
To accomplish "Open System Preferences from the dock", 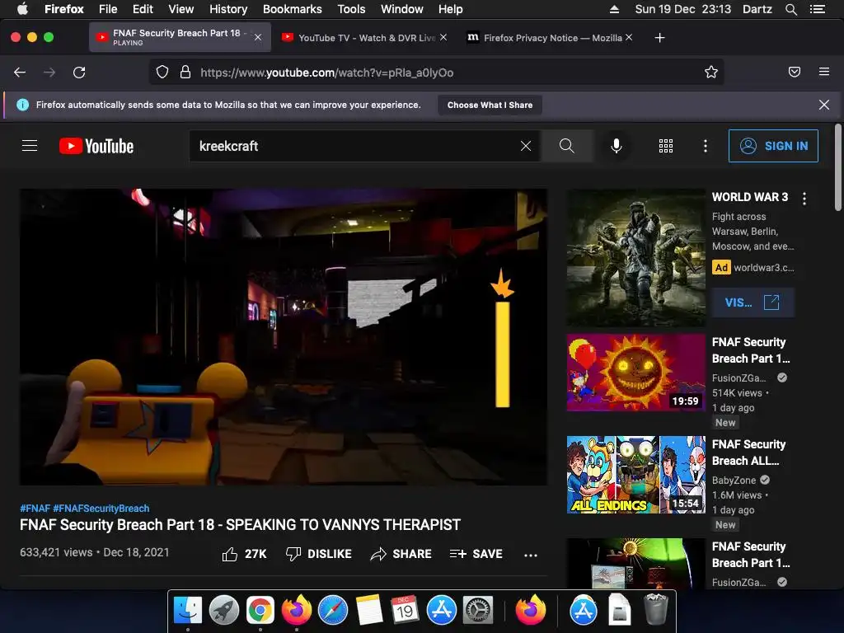I will 478,611.
